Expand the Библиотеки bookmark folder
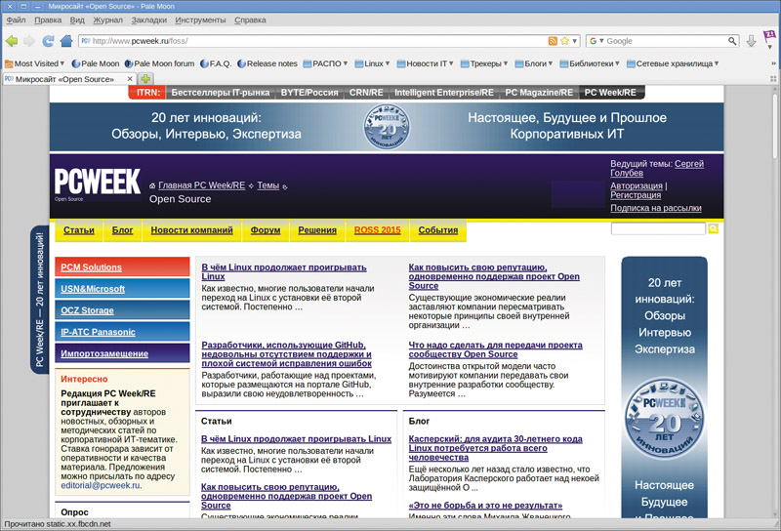 tap(590, 63)
